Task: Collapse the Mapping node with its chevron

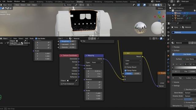Action: tap(86, 56)
